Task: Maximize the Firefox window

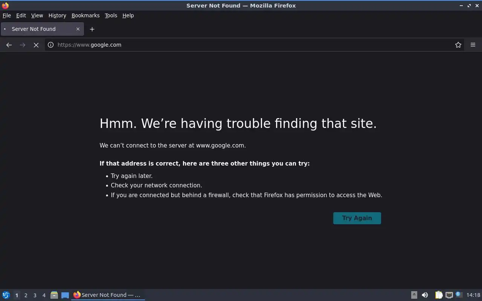Action: point(469,6)
